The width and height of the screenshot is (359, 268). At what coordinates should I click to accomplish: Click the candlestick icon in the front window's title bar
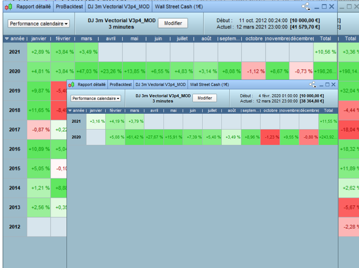tap(71, 84)
